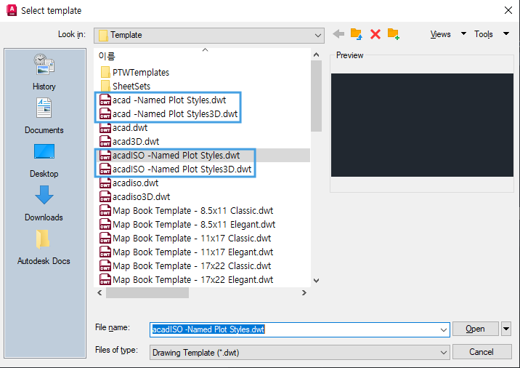520x368 pixels.
Task: Select Map Book Template - 8.5x11 Elegant.dwt
Action: pos(187,225)
